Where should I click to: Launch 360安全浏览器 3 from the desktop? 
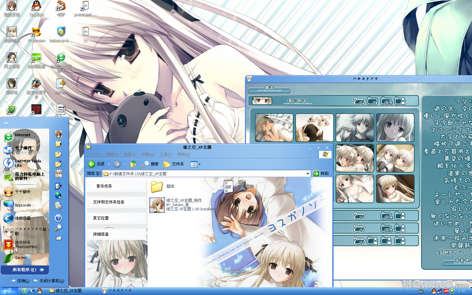pyautogui.click(x=61, y=62)
